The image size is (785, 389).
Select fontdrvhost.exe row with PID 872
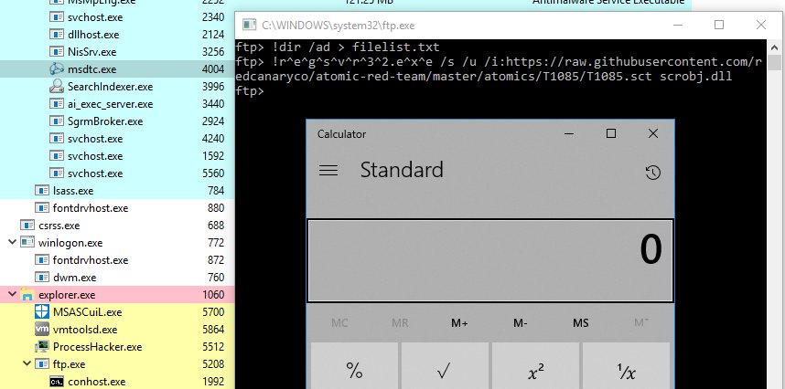coord(117,259)
